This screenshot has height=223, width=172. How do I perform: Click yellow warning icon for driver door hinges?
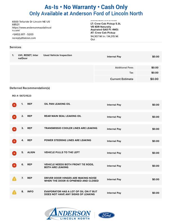coord(14,179)
